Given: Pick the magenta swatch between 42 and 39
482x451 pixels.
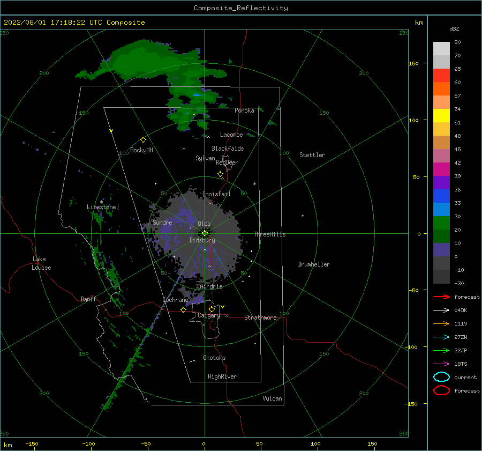Looking at the screenshot, I should click(x=441, y=169).
